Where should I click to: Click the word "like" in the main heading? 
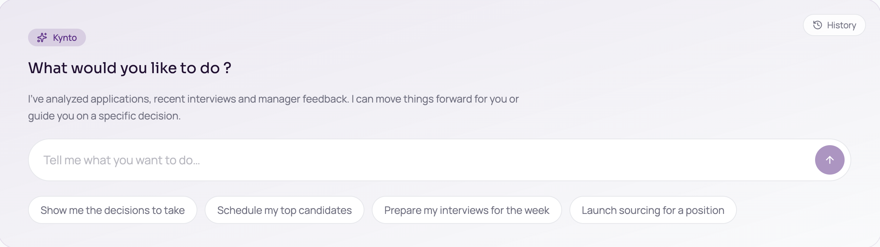pos(163,68)
